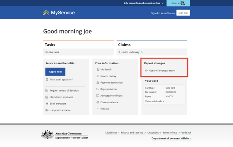Click View all under Your information
233x147 pixels.
point(104,109)
